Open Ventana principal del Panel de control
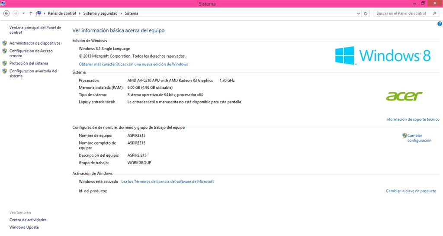This screenshot has height=236, width=443. (x=35, y=30)
